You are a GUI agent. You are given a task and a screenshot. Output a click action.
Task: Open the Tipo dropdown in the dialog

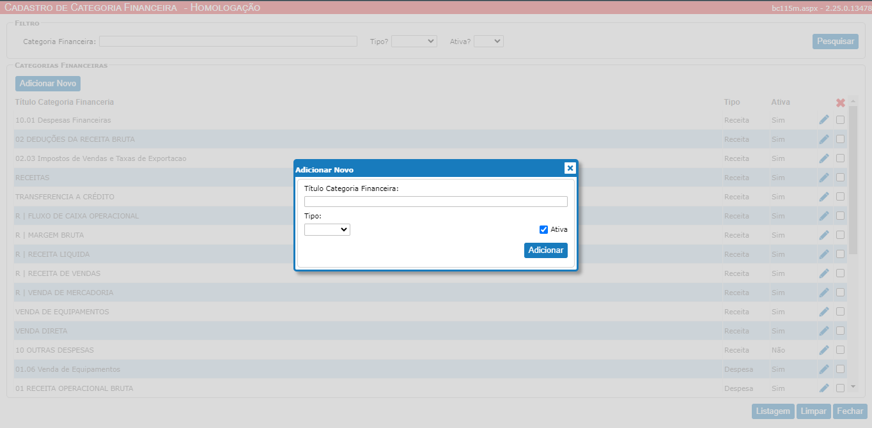(x=327, y=229)
